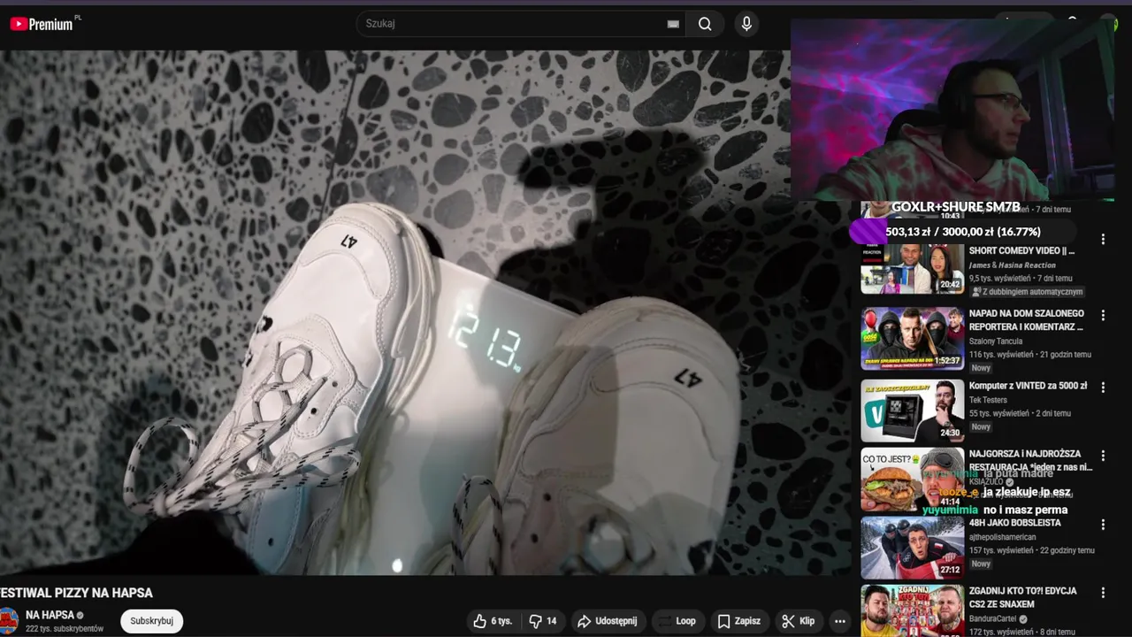1132x637 pixels.
Task: Open the on-screen keyboard in search box
Action: pyautogui.click(x=673, y=24)
